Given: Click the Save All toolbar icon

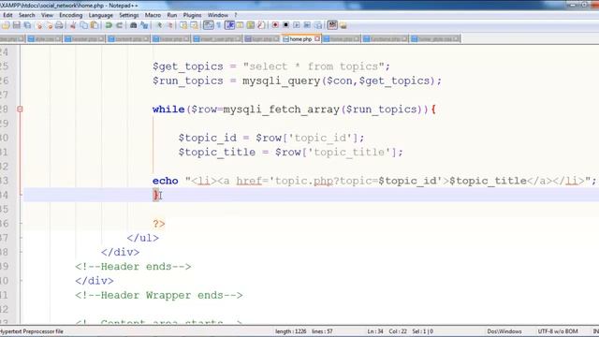Looking at the screenshot, I should point(27,25).
